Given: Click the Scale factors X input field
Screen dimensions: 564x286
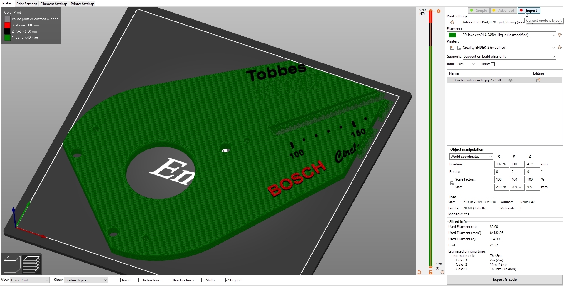Looking at the screenshot, I should (x=502, y=179).
